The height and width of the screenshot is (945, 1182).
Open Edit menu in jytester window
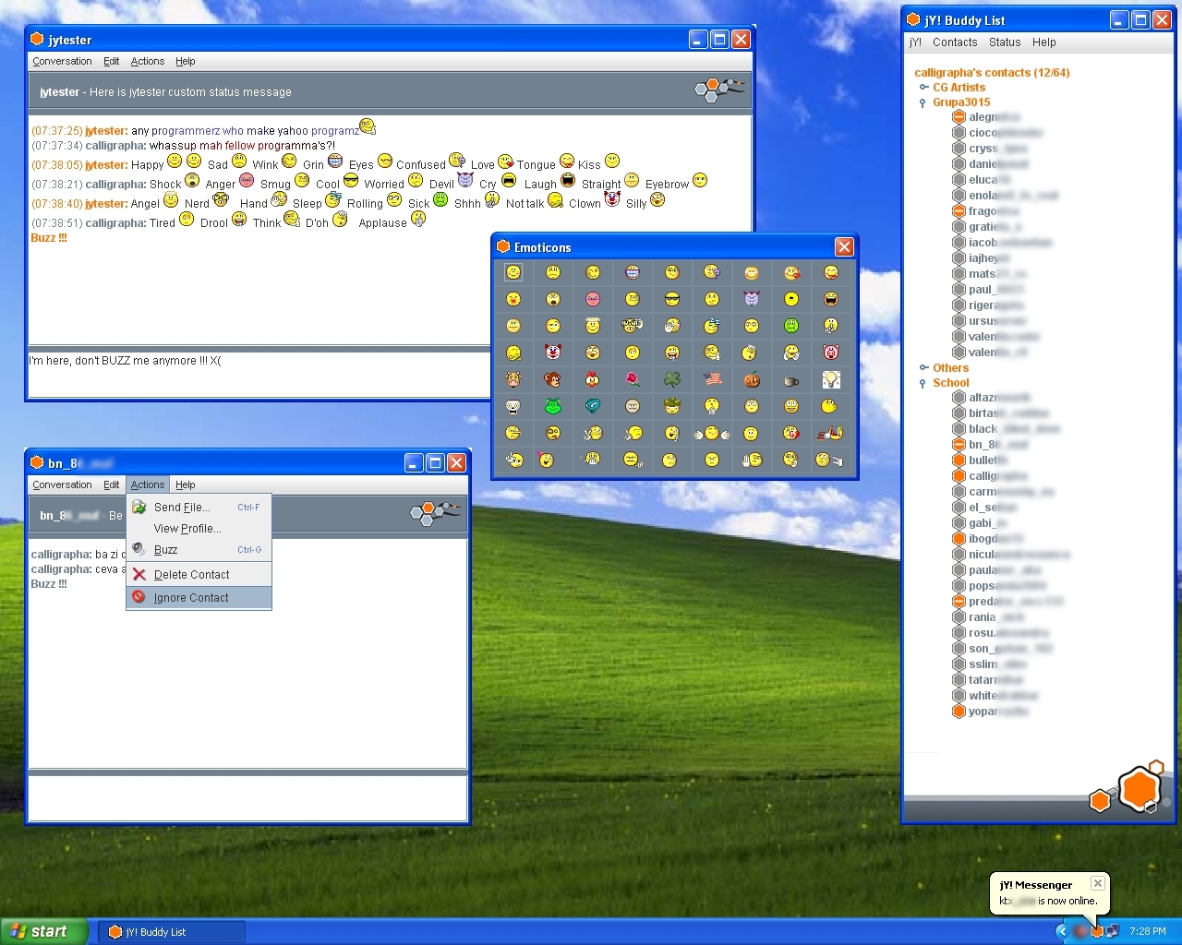(x=111, y=61)
